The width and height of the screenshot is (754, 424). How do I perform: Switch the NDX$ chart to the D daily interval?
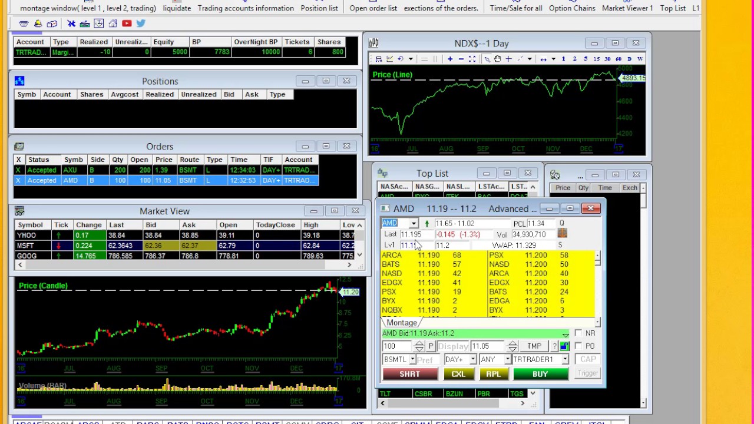pyautogui.click(x=629, y=59)
